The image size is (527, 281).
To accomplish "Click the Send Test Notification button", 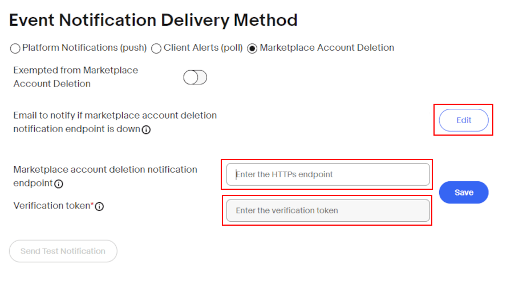I will point(63,251).
